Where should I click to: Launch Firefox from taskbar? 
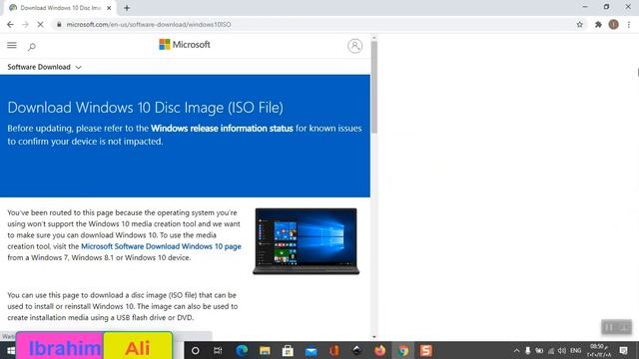click(x=379, y=350)
